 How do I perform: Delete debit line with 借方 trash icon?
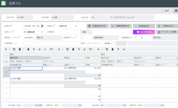73,49
